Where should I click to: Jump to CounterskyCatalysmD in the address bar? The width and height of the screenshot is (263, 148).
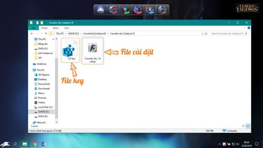click(x=95, y=33)
